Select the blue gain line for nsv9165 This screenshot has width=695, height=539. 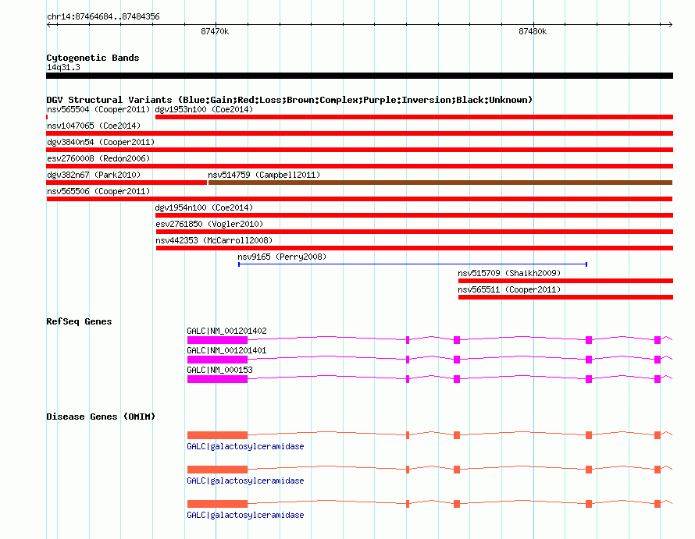pyautogui.click(x=412, y=264)
